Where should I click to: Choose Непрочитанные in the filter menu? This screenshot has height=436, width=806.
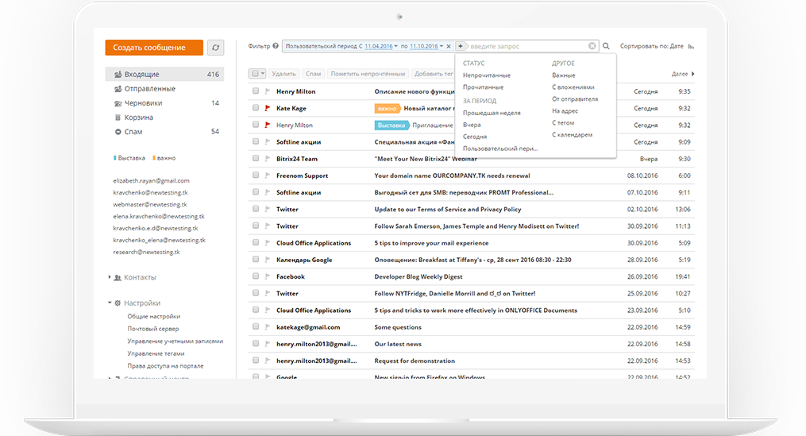coord(487,75)
